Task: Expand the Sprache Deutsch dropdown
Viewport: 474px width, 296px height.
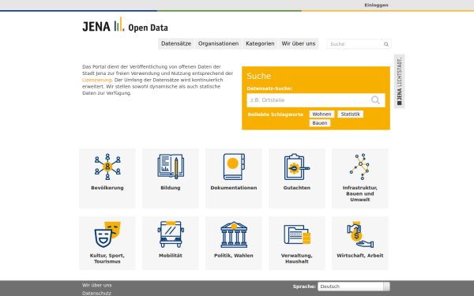Action: point(354,287)
